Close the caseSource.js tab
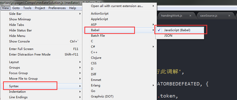237x100 pixels. [x=229, y=16]
